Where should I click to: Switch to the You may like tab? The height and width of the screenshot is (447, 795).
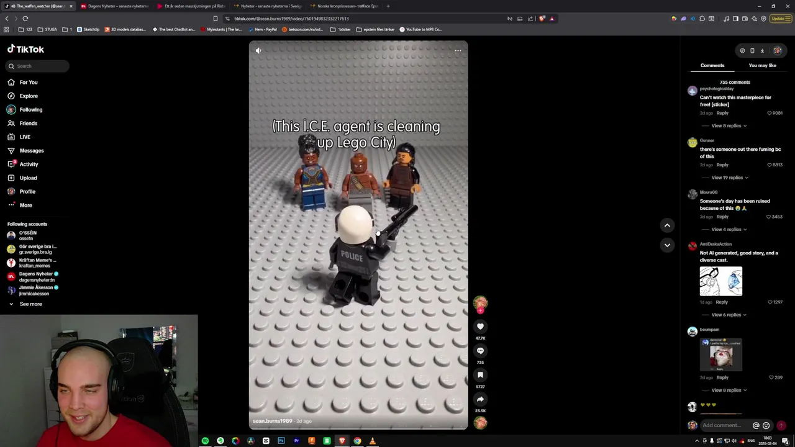tap(762, 65)
